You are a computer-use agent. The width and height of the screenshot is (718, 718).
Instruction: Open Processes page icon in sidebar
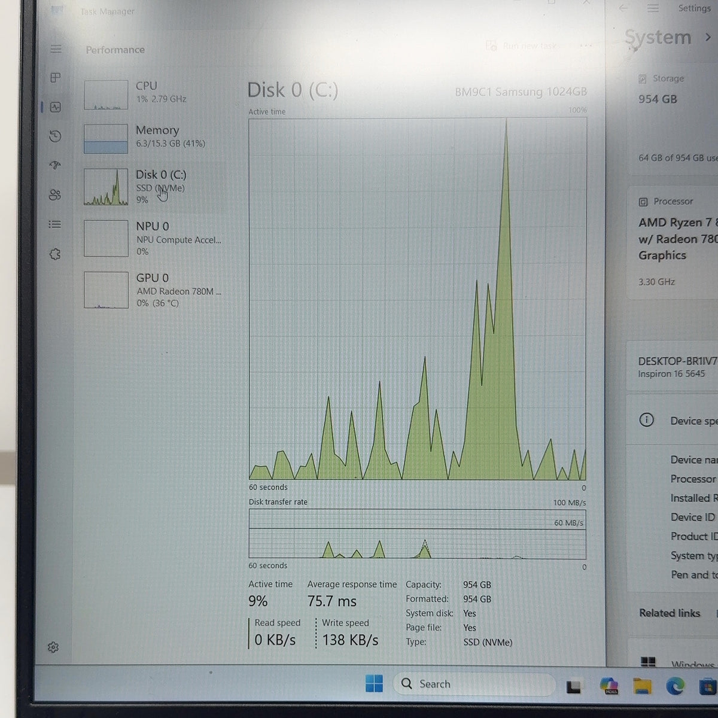pyautogui.click(x=56, y=78)
